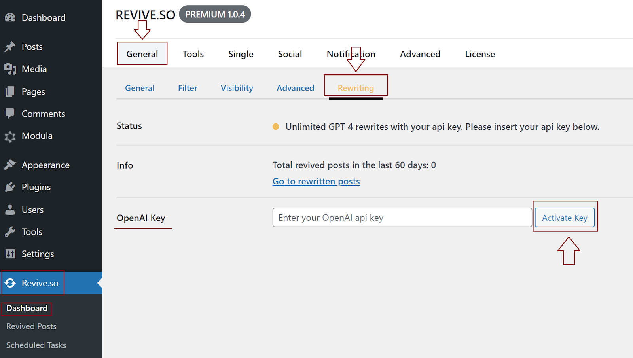
Task: Select the Rewriting sub-tab
Action: 356,88
